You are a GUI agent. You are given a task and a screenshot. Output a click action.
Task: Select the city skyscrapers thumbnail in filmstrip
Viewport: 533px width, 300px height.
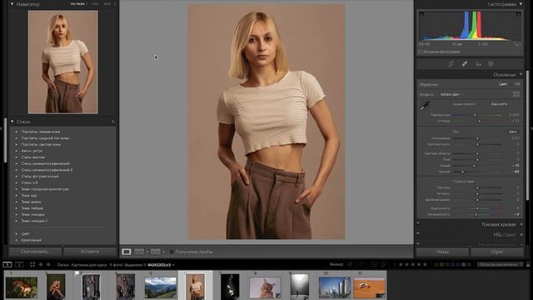pos(334,287)
